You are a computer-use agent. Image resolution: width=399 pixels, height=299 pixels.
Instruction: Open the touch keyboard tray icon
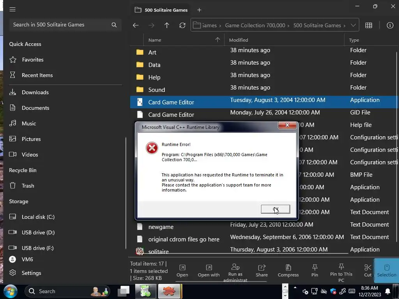[x=352, y=291]
